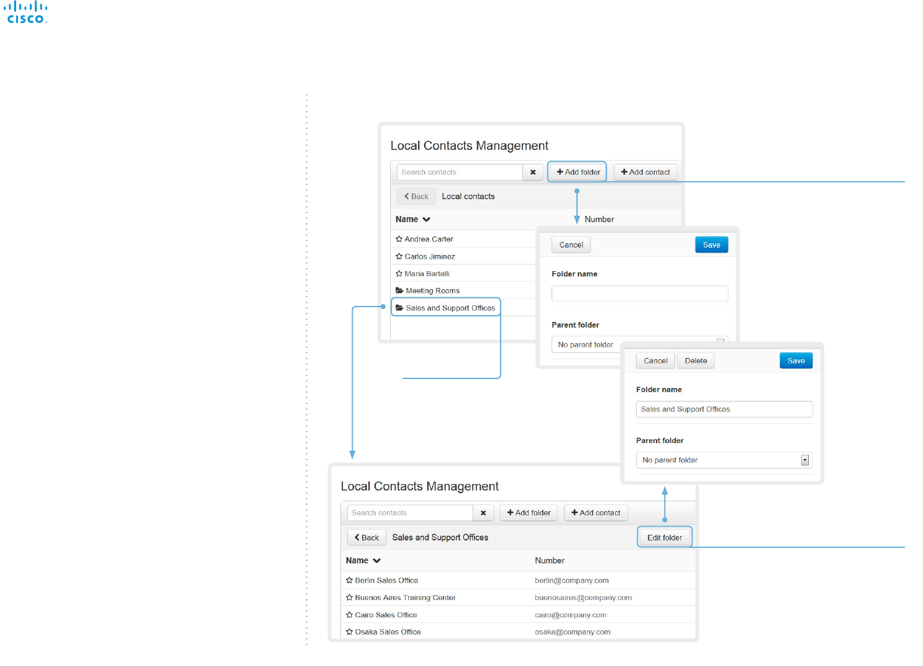
Task: Click the Meeting Rooms folder icon
Action: (x=400, y=290)
